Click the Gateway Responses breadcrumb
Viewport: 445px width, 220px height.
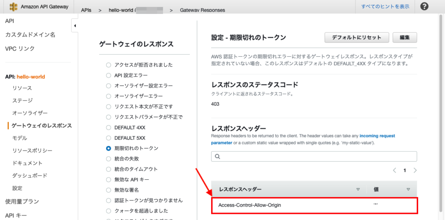(203, 10)
